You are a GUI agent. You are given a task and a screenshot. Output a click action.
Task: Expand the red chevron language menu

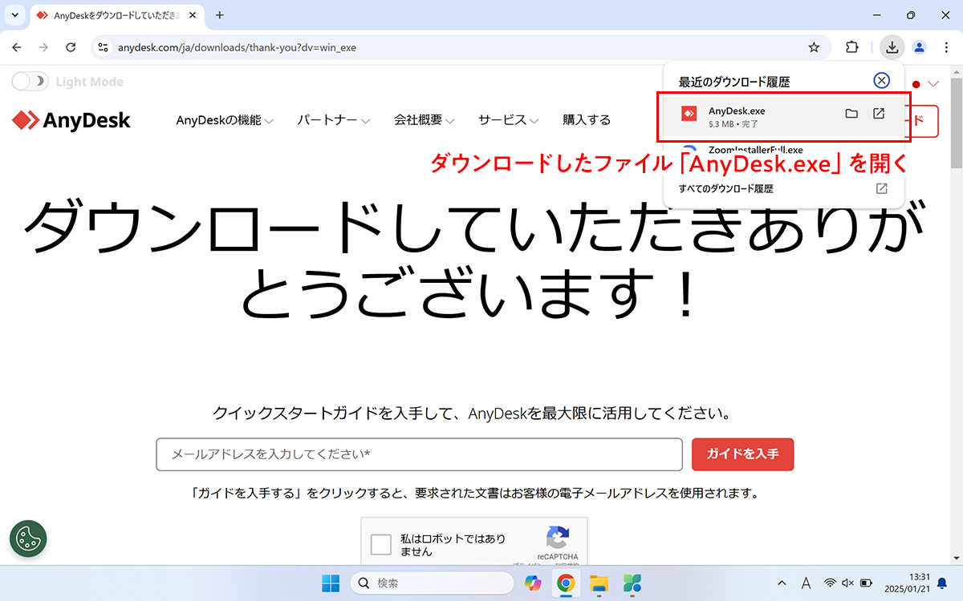tap(933, 83)
